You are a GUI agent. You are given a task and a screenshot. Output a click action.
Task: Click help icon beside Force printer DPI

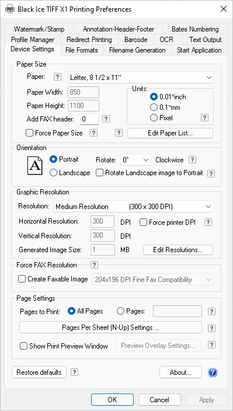pos(208,222)
